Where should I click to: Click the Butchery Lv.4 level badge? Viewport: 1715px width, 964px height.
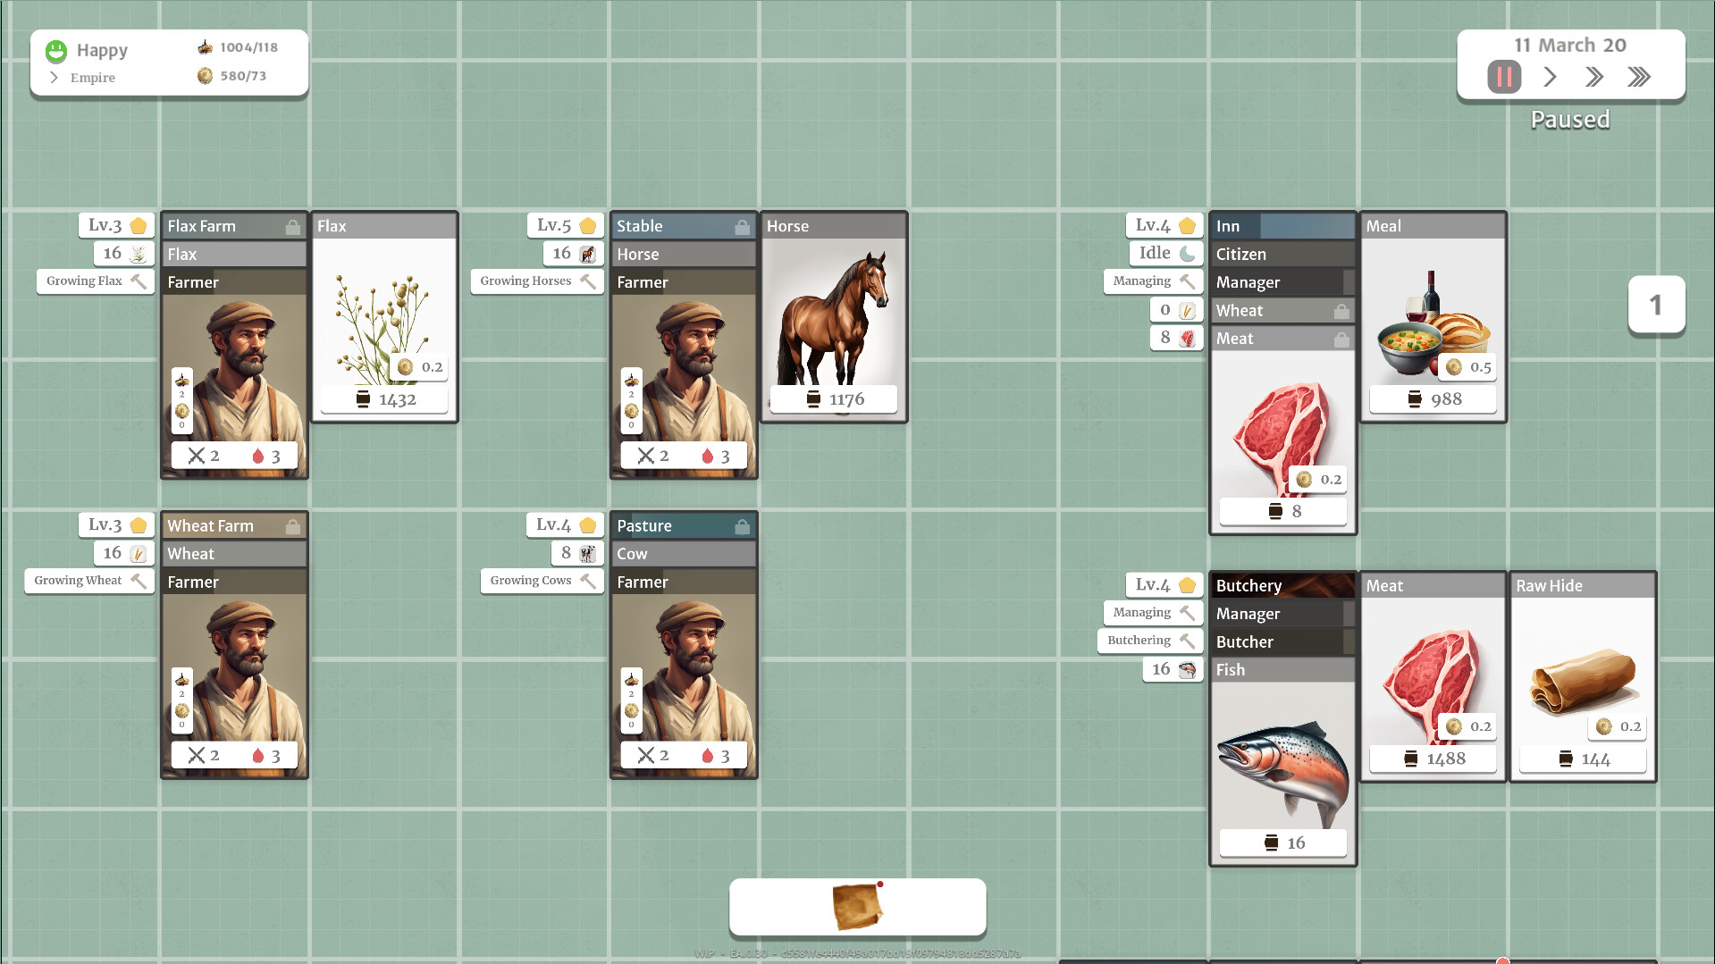1164,584
